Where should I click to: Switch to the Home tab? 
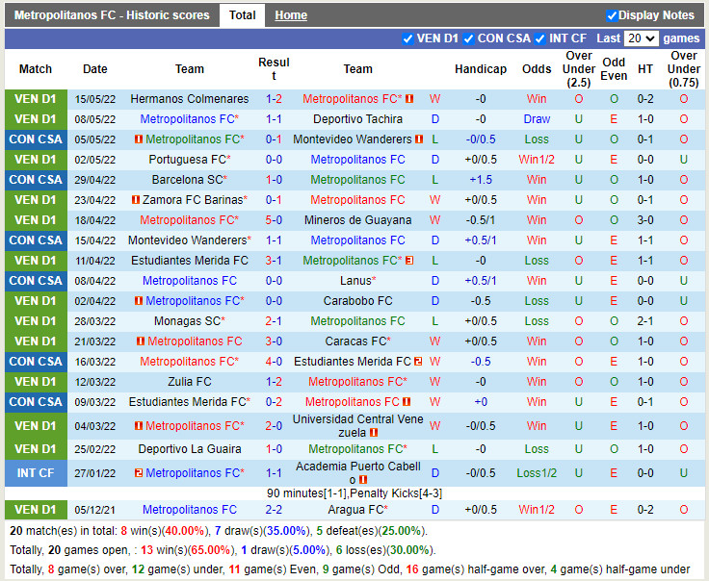(291, 15)
